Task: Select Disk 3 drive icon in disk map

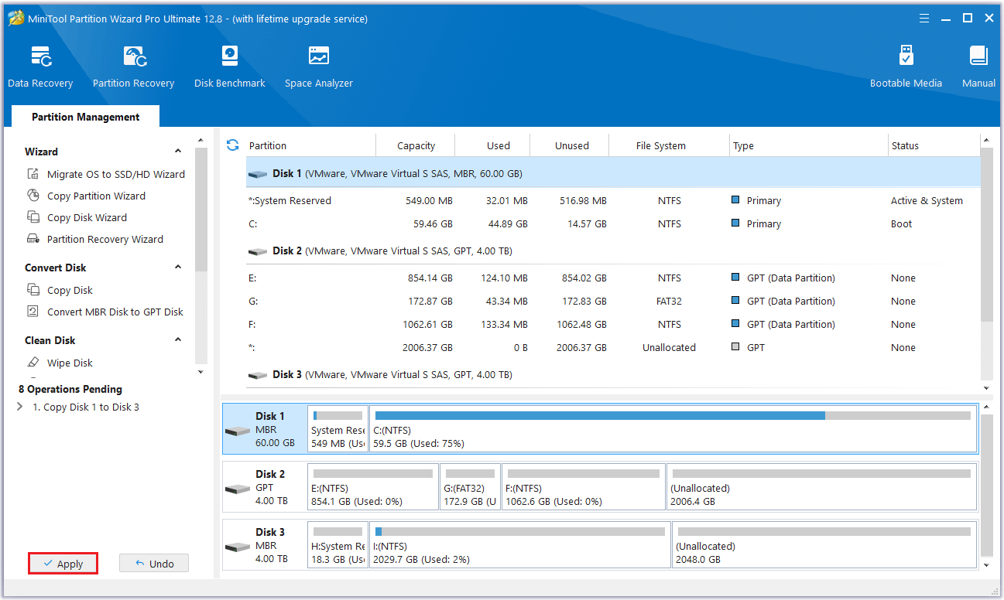Action: [238, 547]
